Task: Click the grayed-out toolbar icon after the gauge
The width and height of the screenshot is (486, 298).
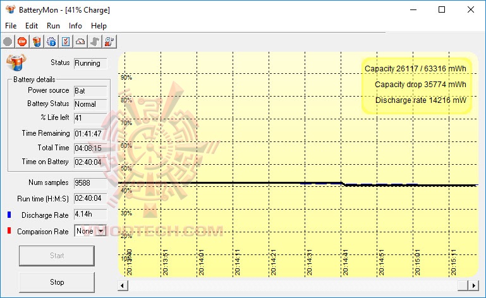Action: tap(95, 42)
